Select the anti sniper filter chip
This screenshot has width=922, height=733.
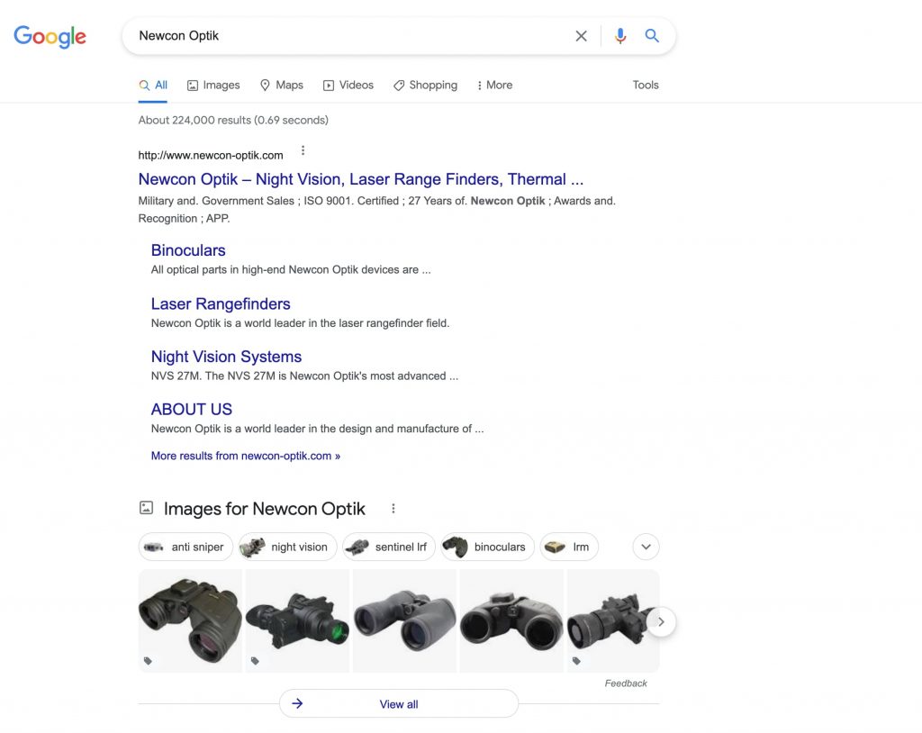pos(185,547)
